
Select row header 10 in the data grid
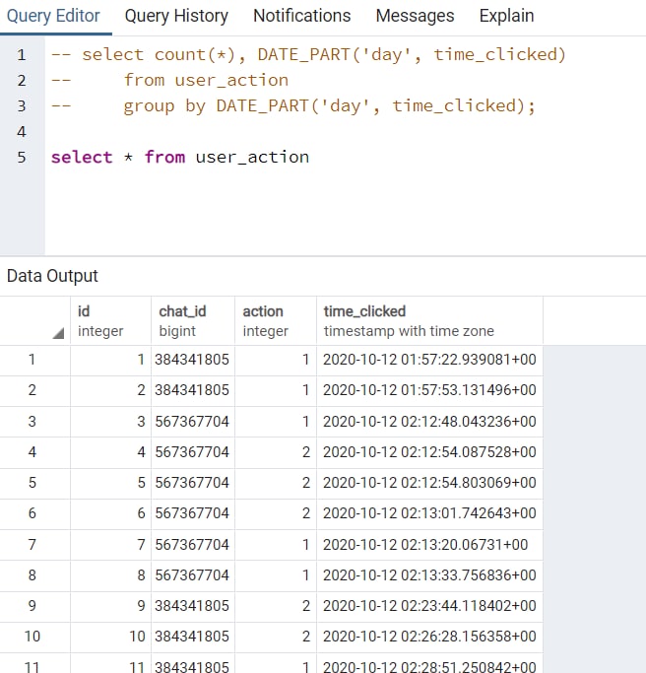35,637
